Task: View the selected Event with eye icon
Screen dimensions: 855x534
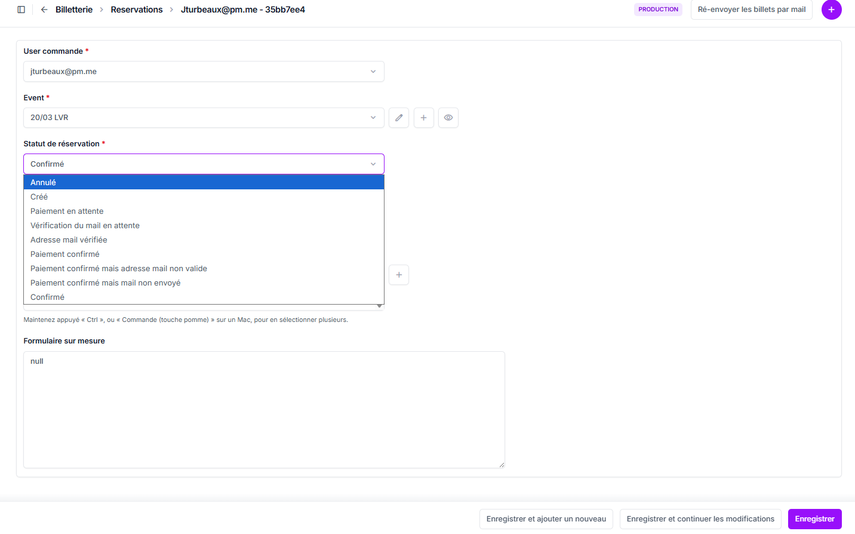Action: (448, 118)
